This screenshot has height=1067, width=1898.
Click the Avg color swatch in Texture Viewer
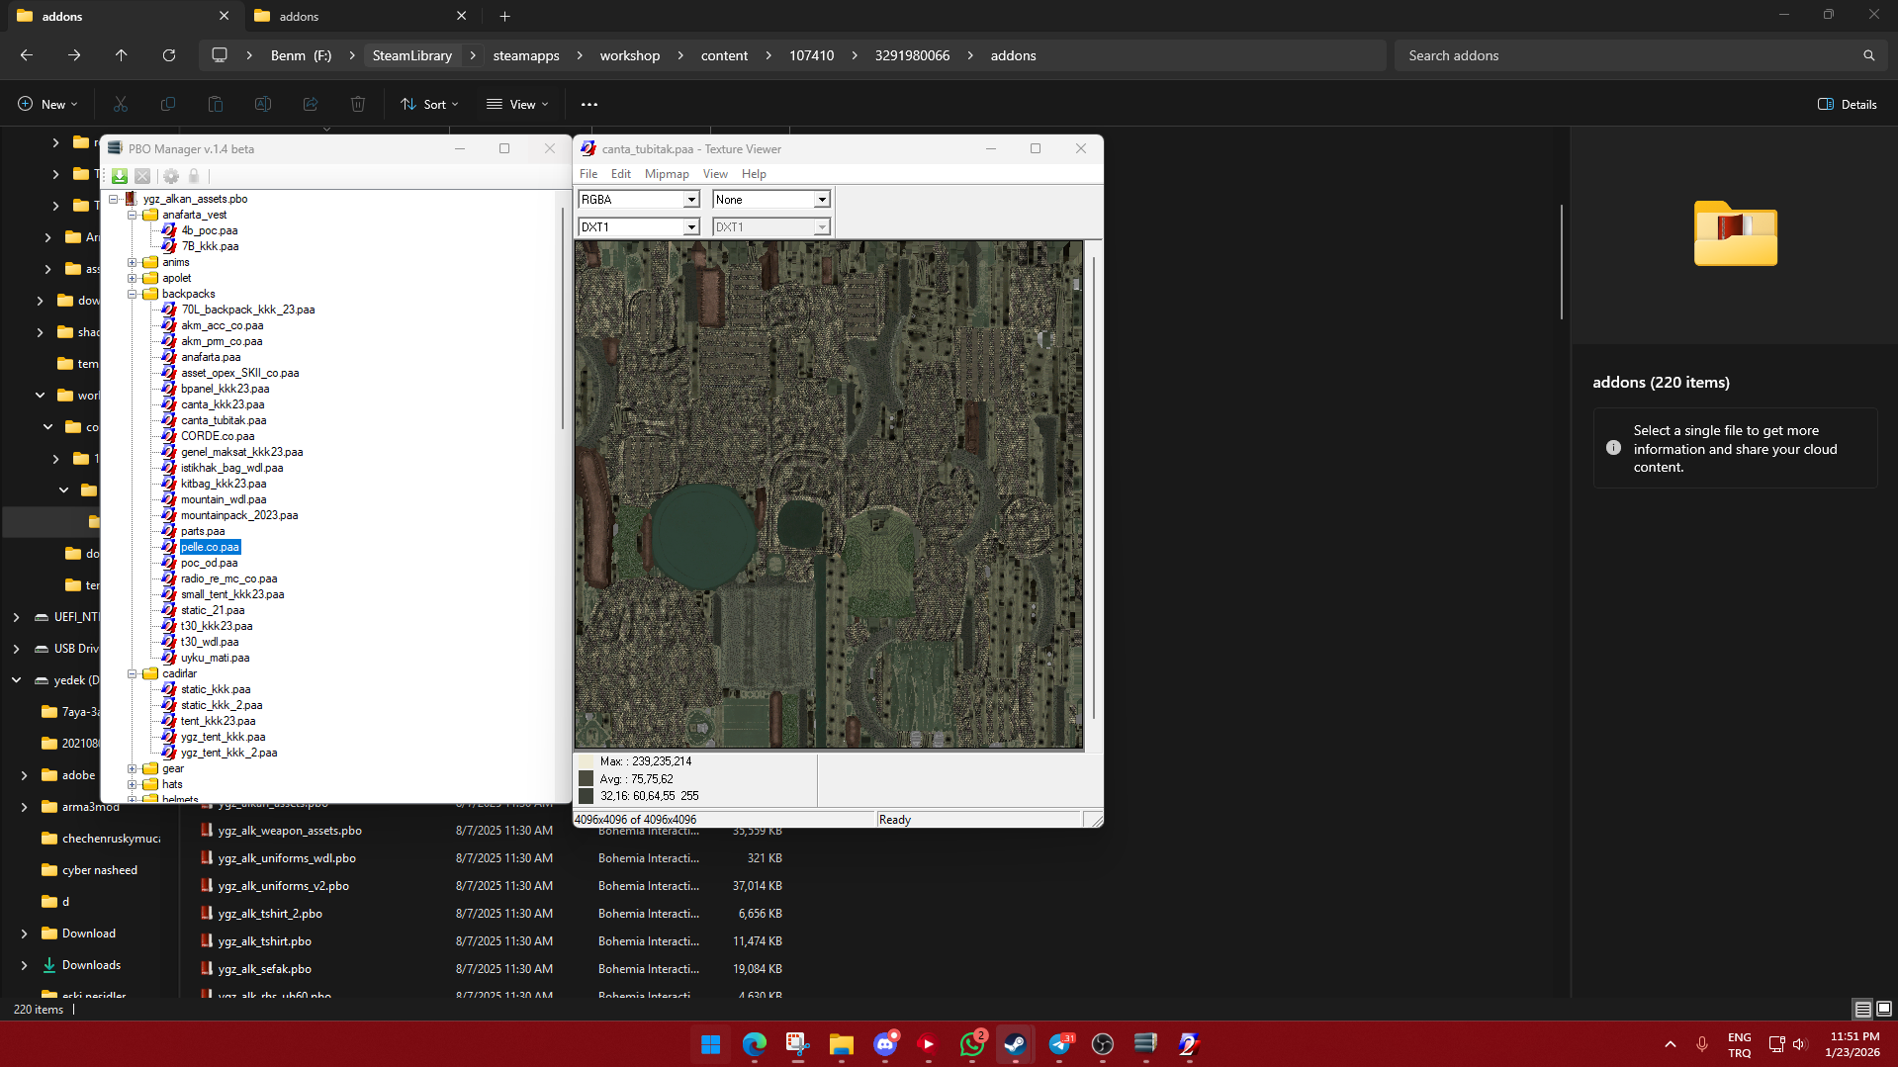click(587, 779)
